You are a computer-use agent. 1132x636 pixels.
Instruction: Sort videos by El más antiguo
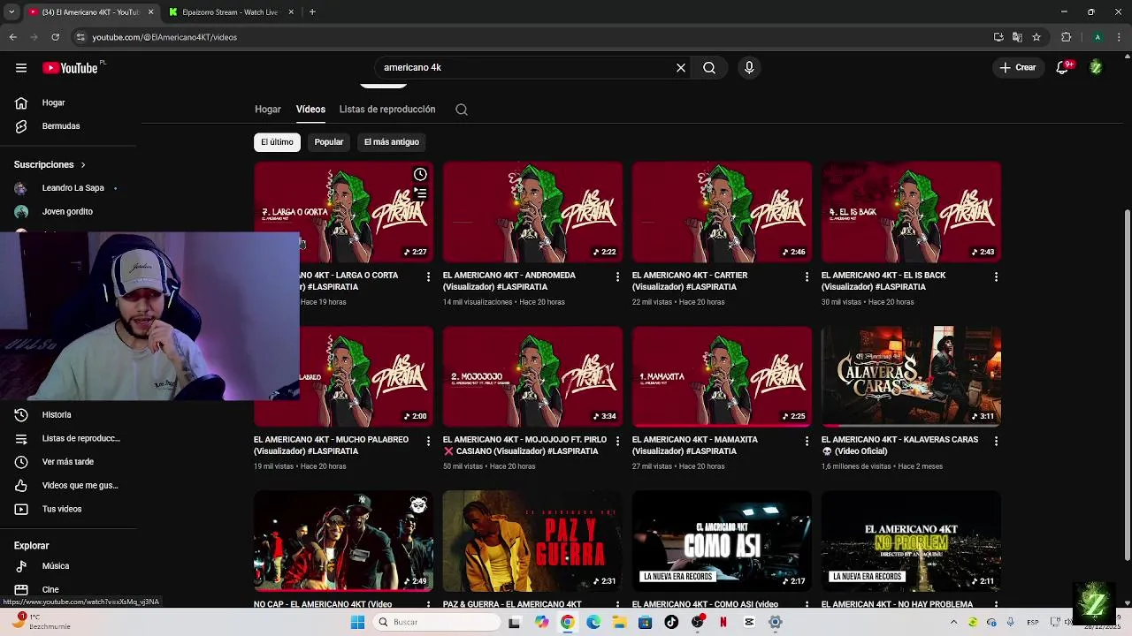[x=392, y=142]
